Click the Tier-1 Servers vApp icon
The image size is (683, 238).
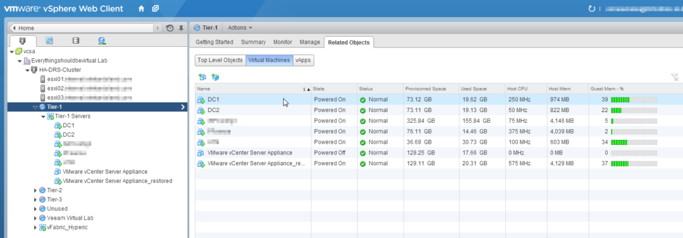[x=51, y=116]
